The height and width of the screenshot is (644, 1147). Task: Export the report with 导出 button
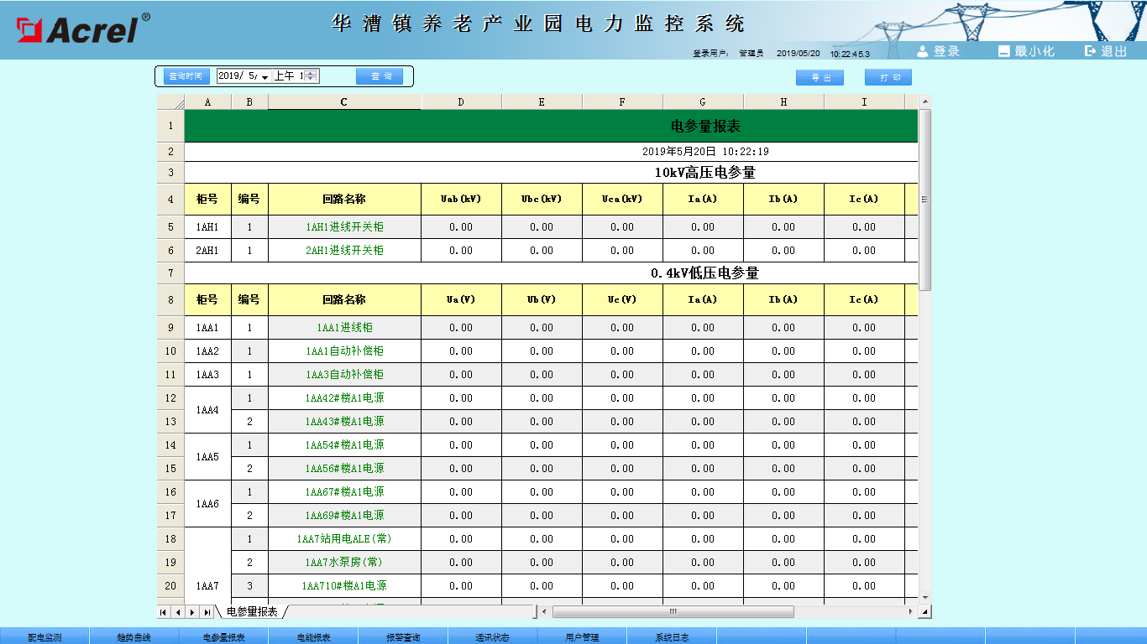820,77
